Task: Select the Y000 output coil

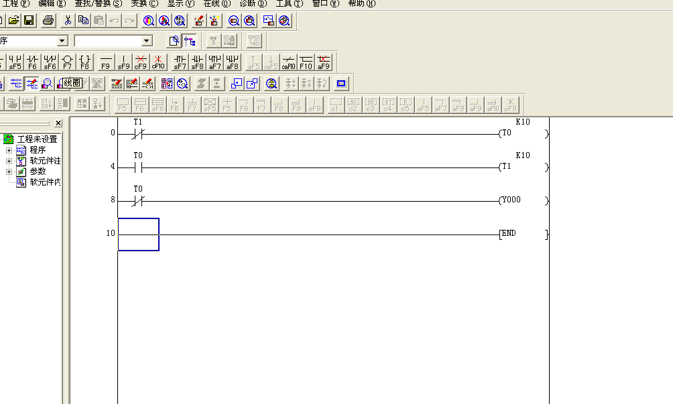Action: click(x=509, y=200)
